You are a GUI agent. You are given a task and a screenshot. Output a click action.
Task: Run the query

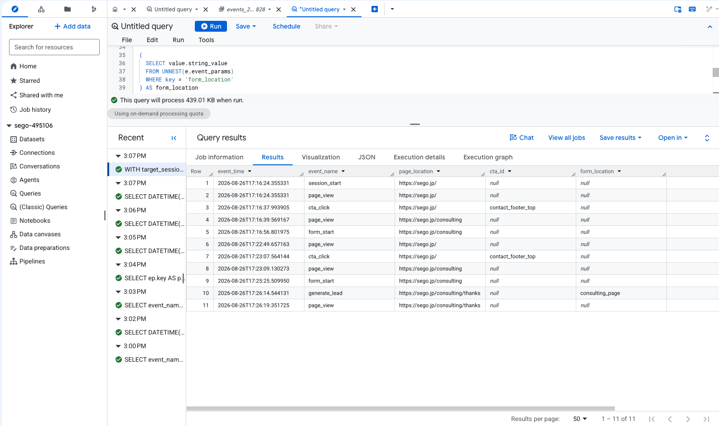point(211,26)
